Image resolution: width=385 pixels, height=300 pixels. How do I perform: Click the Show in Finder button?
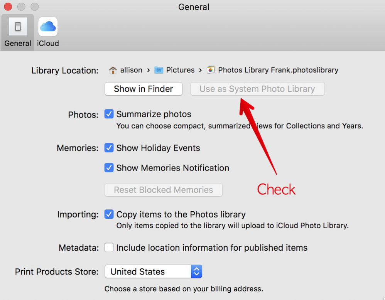144,89
